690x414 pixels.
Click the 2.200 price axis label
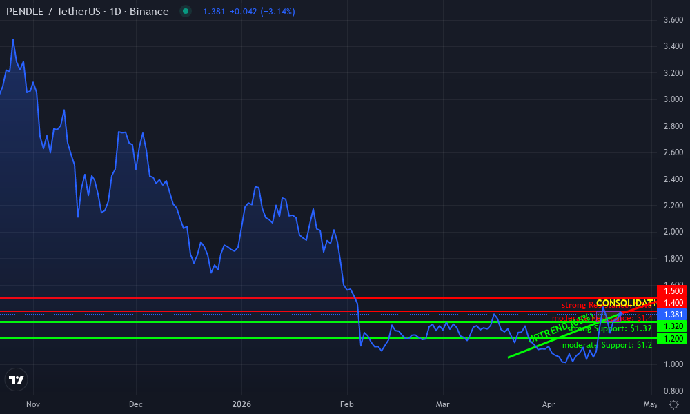point(673,206)
